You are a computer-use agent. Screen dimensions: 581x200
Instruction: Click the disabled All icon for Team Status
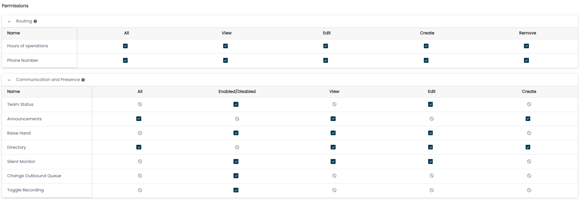click(x=140, y=104)
